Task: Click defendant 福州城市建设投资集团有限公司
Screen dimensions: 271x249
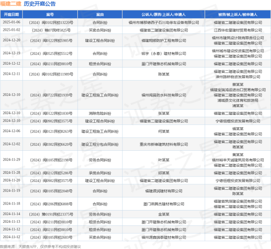Action: click(x=238, y=51)
